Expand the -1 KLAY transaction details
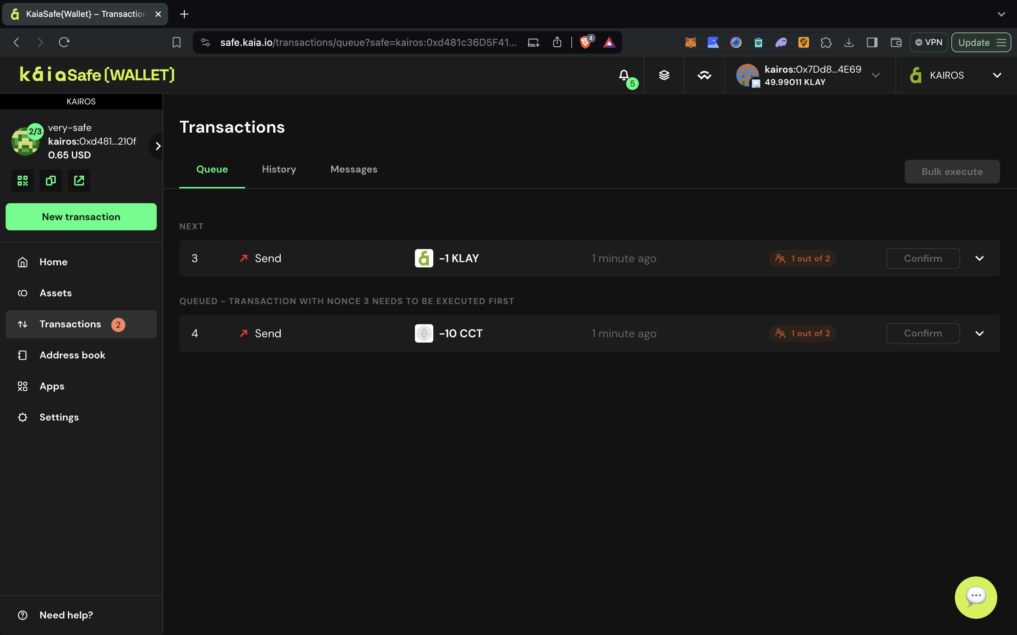 pyautogui.click(x=979, y=258)
